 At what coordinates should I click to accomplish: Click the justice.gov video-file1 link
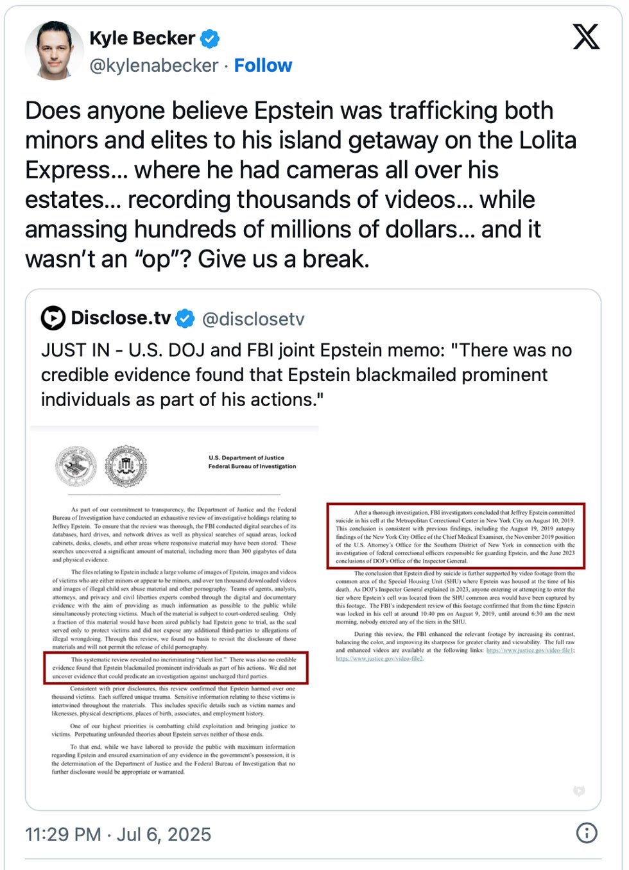(x=530, y=650)
